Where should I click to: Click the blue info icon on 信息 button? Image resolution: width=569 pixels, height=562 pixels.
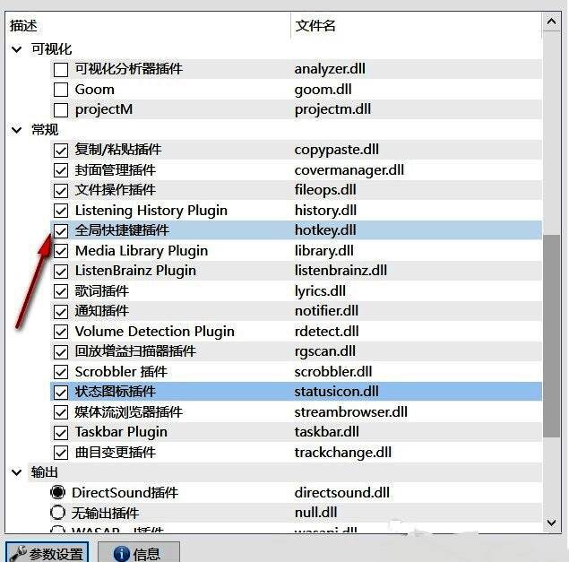[121, 553]
